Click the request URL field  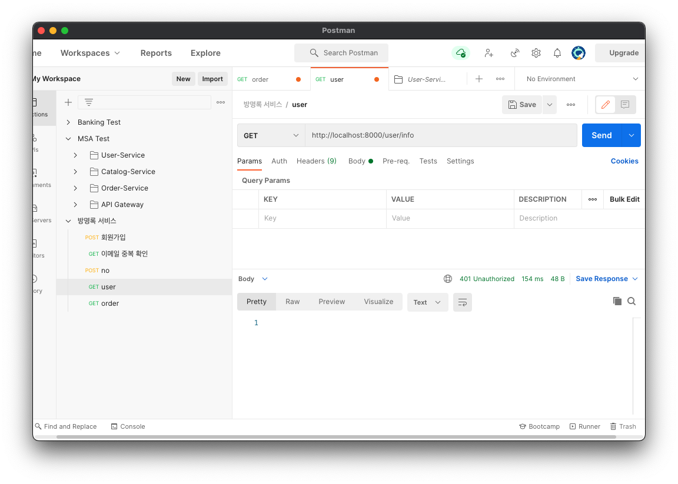441,135
